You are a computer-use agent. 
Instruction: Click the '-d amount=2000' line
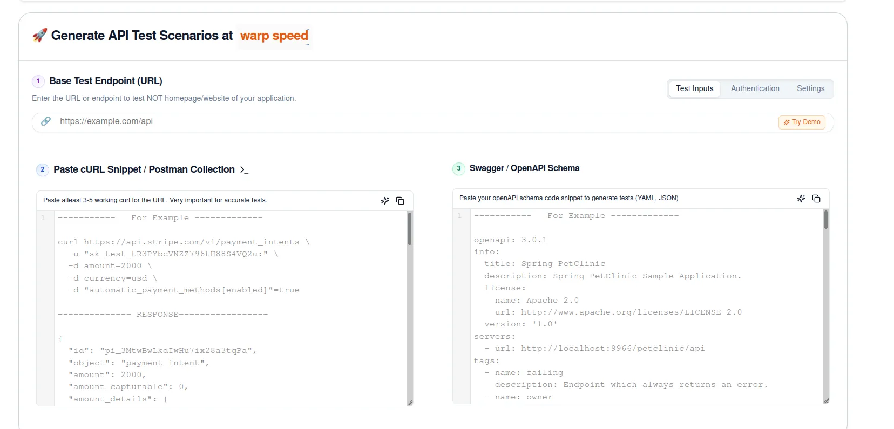[110, 266]
